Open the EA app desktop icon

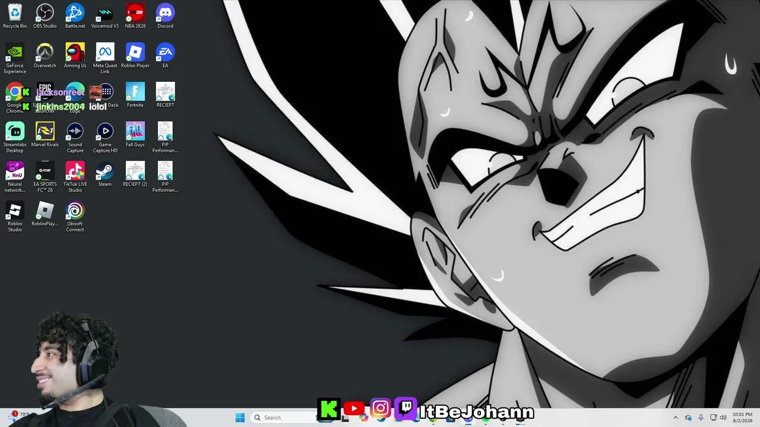(165, 56)
